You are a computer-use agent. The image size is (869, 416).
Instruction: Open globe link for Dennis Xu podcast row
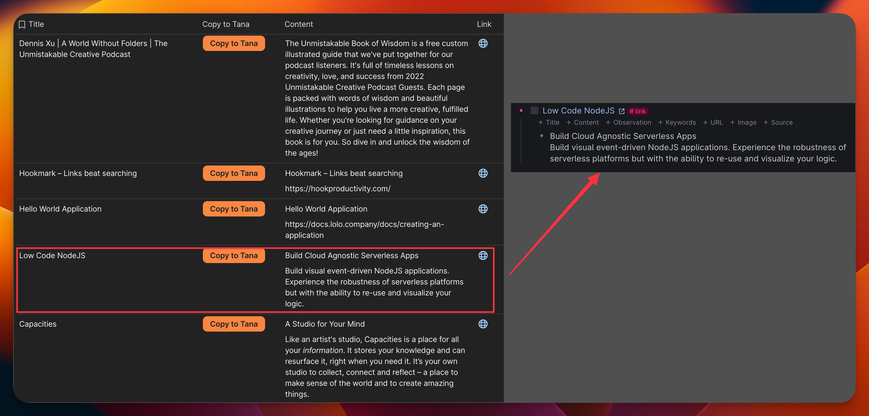click(483, 44)
